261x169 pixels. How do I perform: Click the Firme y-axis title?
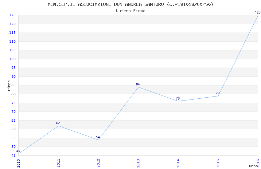(9, 86)
